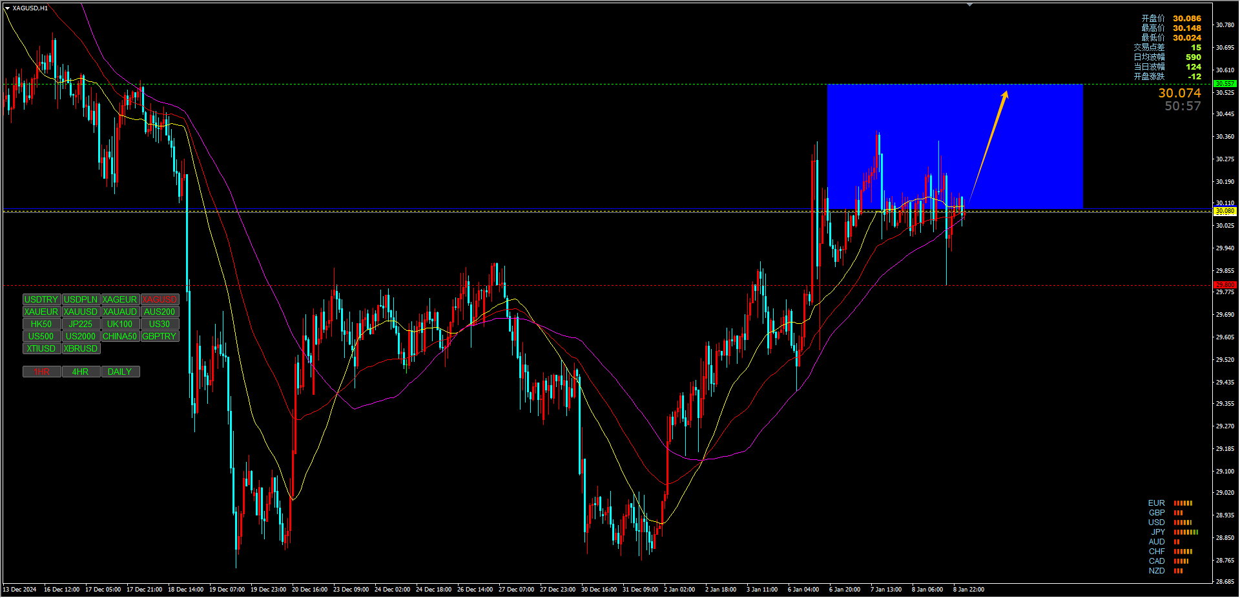Click the 开盘涨跌 value -12
1240x598 pixels.
pyautogui.click(x=1195, y=77)
